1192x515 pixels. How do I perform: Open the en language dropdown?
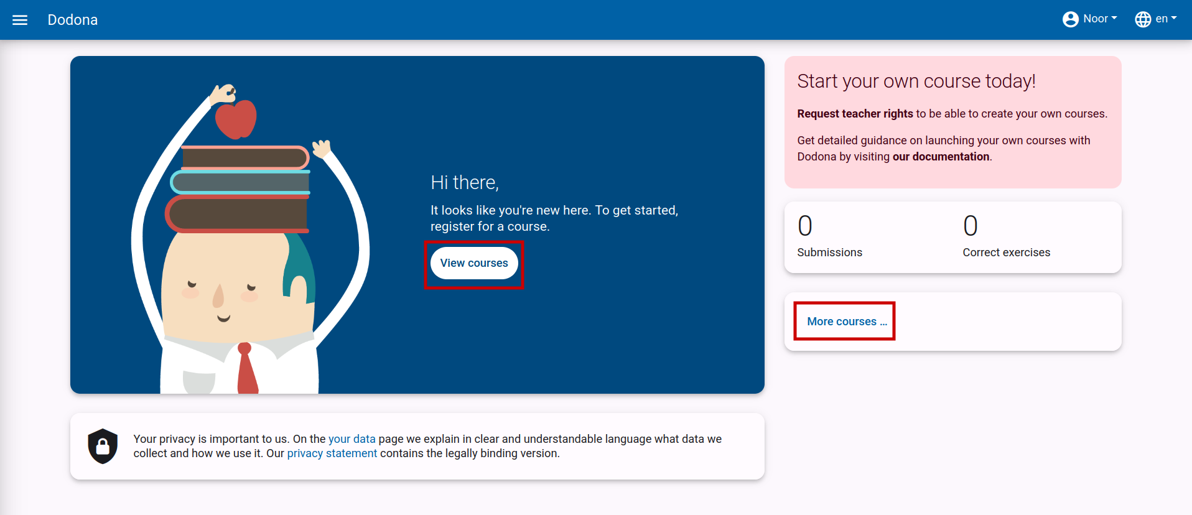pos(1156,19)
